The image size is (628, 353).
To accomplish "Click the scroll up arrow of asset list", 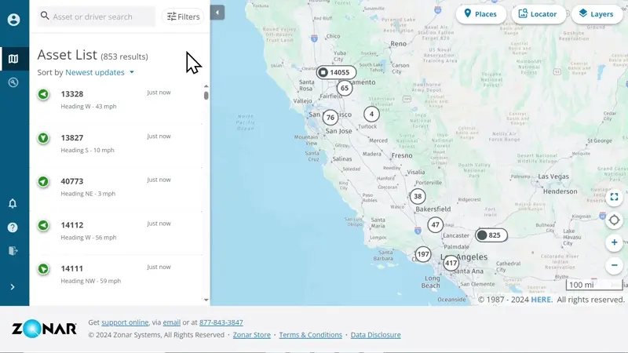I will pos(206,86).
